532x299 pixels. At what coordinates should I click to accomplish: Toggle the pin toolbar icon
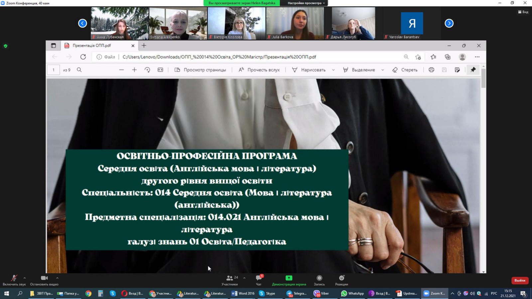473,70
